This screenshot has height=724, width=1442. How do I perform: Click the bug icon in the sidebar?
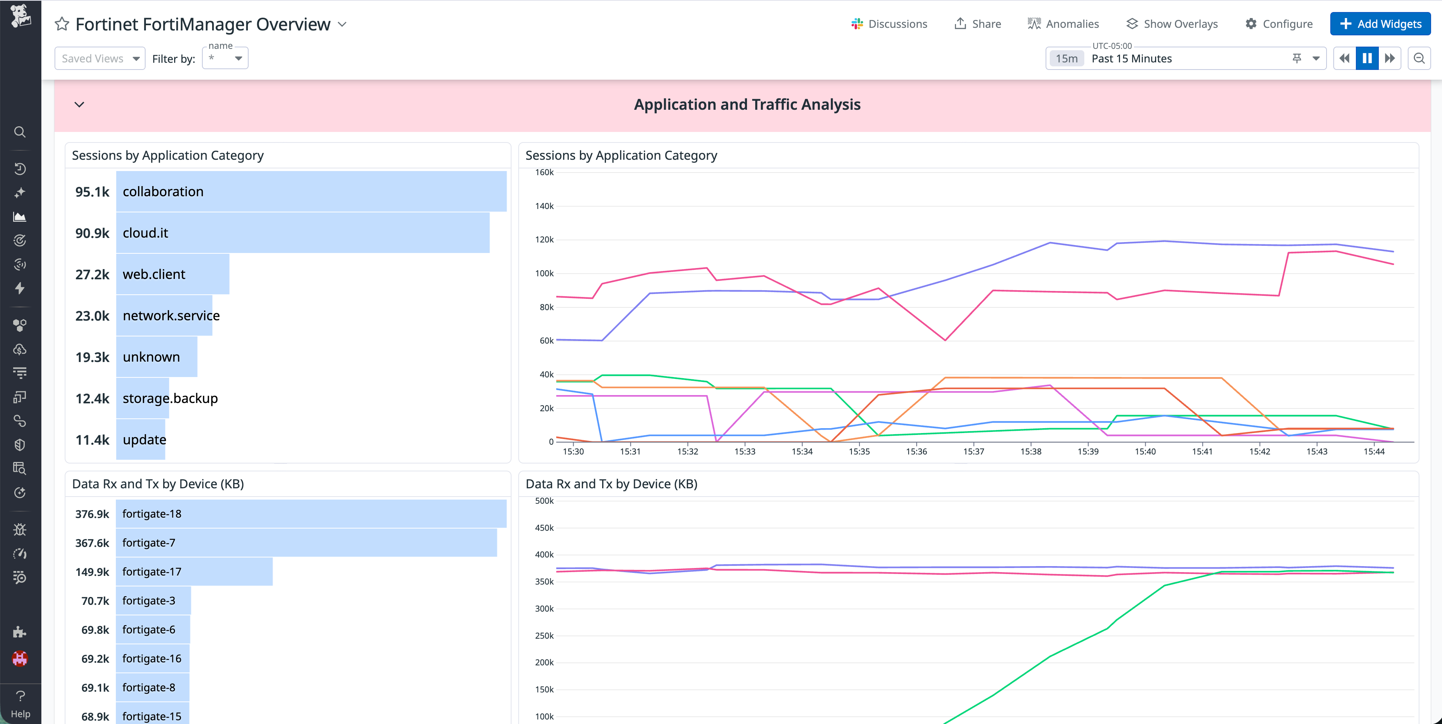coord(20,529)
